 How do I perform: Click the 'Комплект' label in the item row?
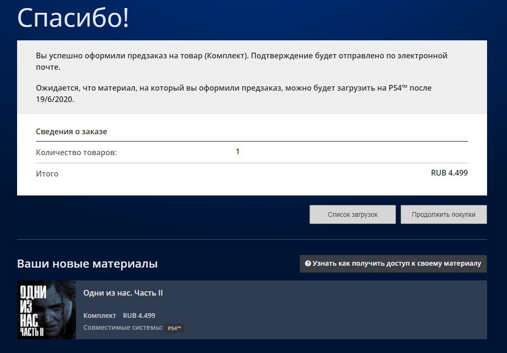[100, 316]
